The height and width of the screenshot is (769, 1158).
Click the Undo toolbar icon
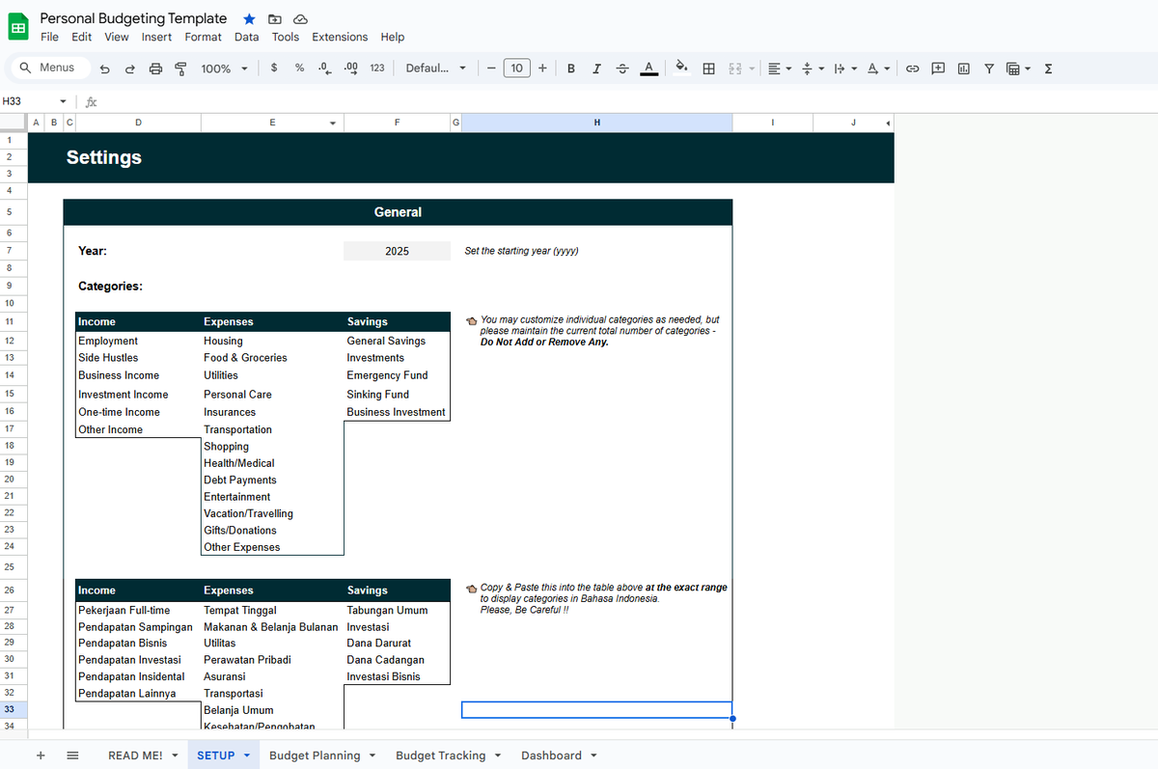click(x=105, y=69)
